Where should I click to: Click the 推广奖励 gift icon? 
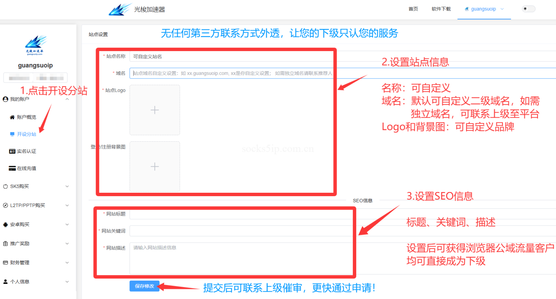(x=6, y=244)
